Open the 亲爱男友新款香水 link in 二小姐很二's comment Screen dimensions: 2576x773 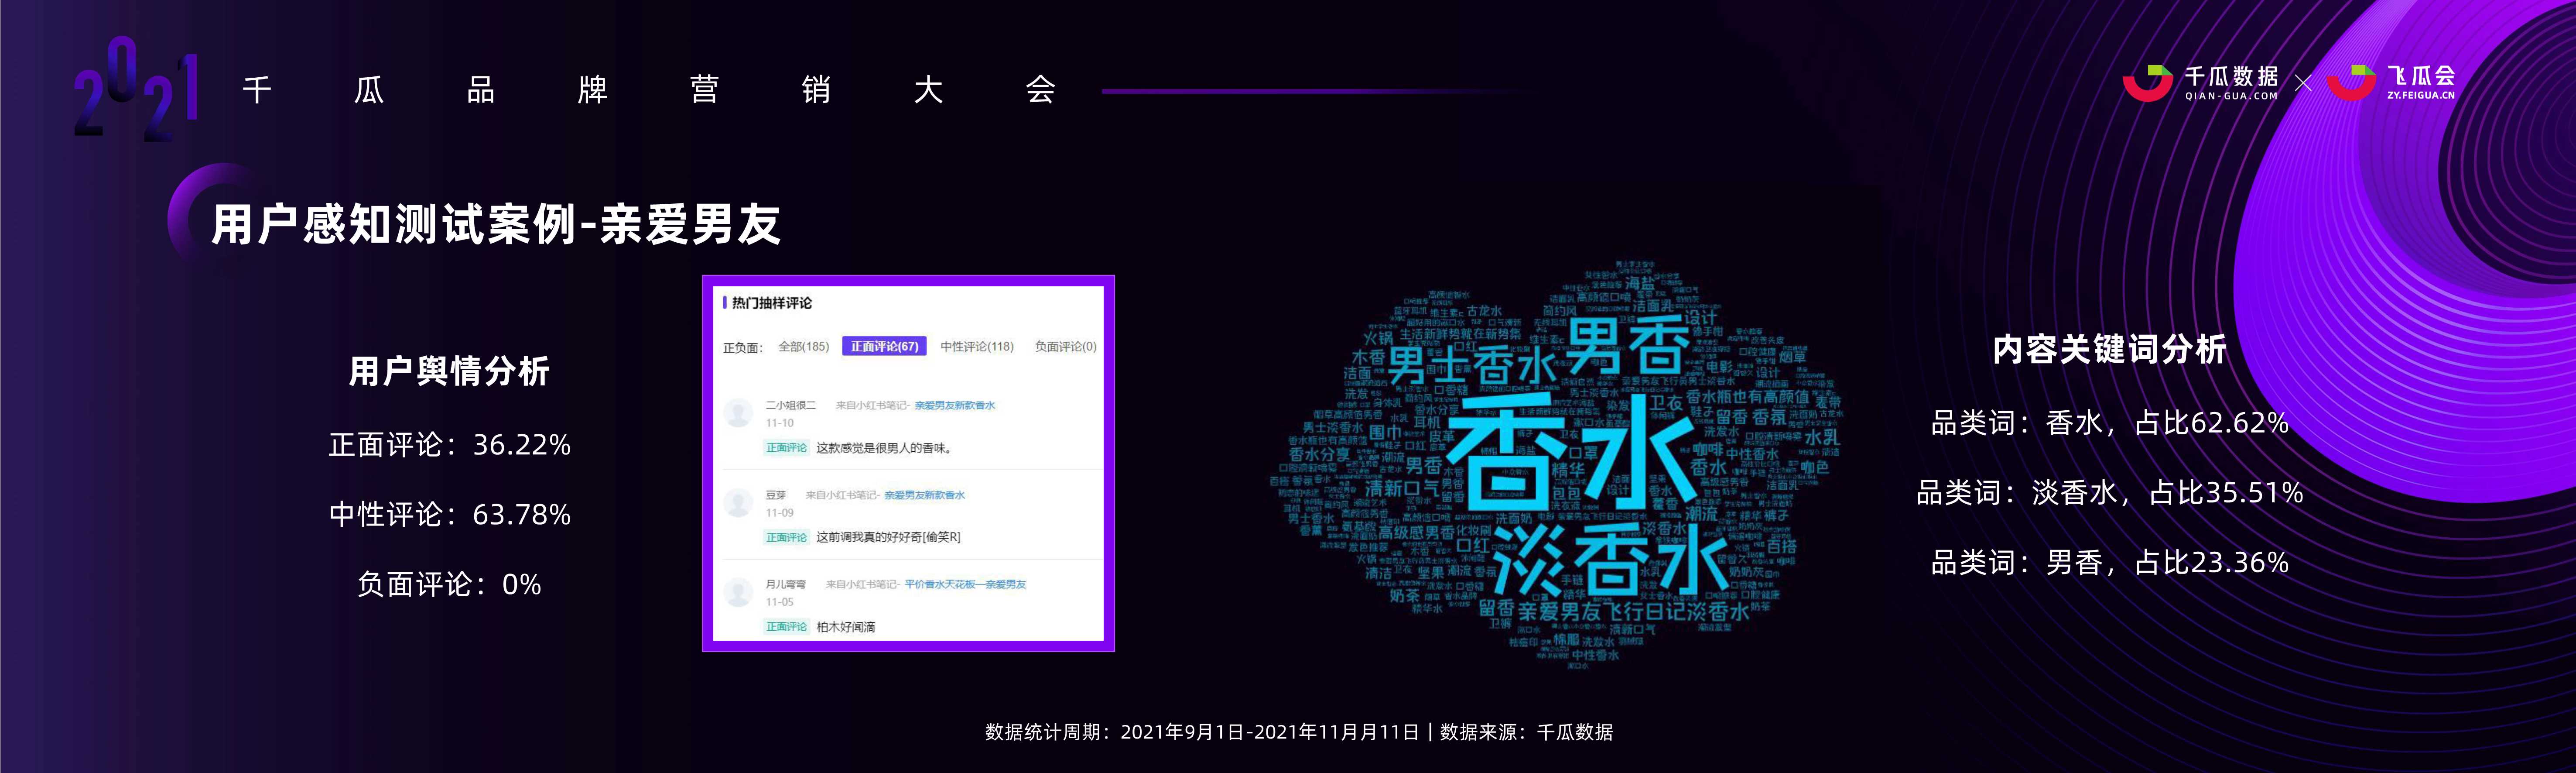954,405
